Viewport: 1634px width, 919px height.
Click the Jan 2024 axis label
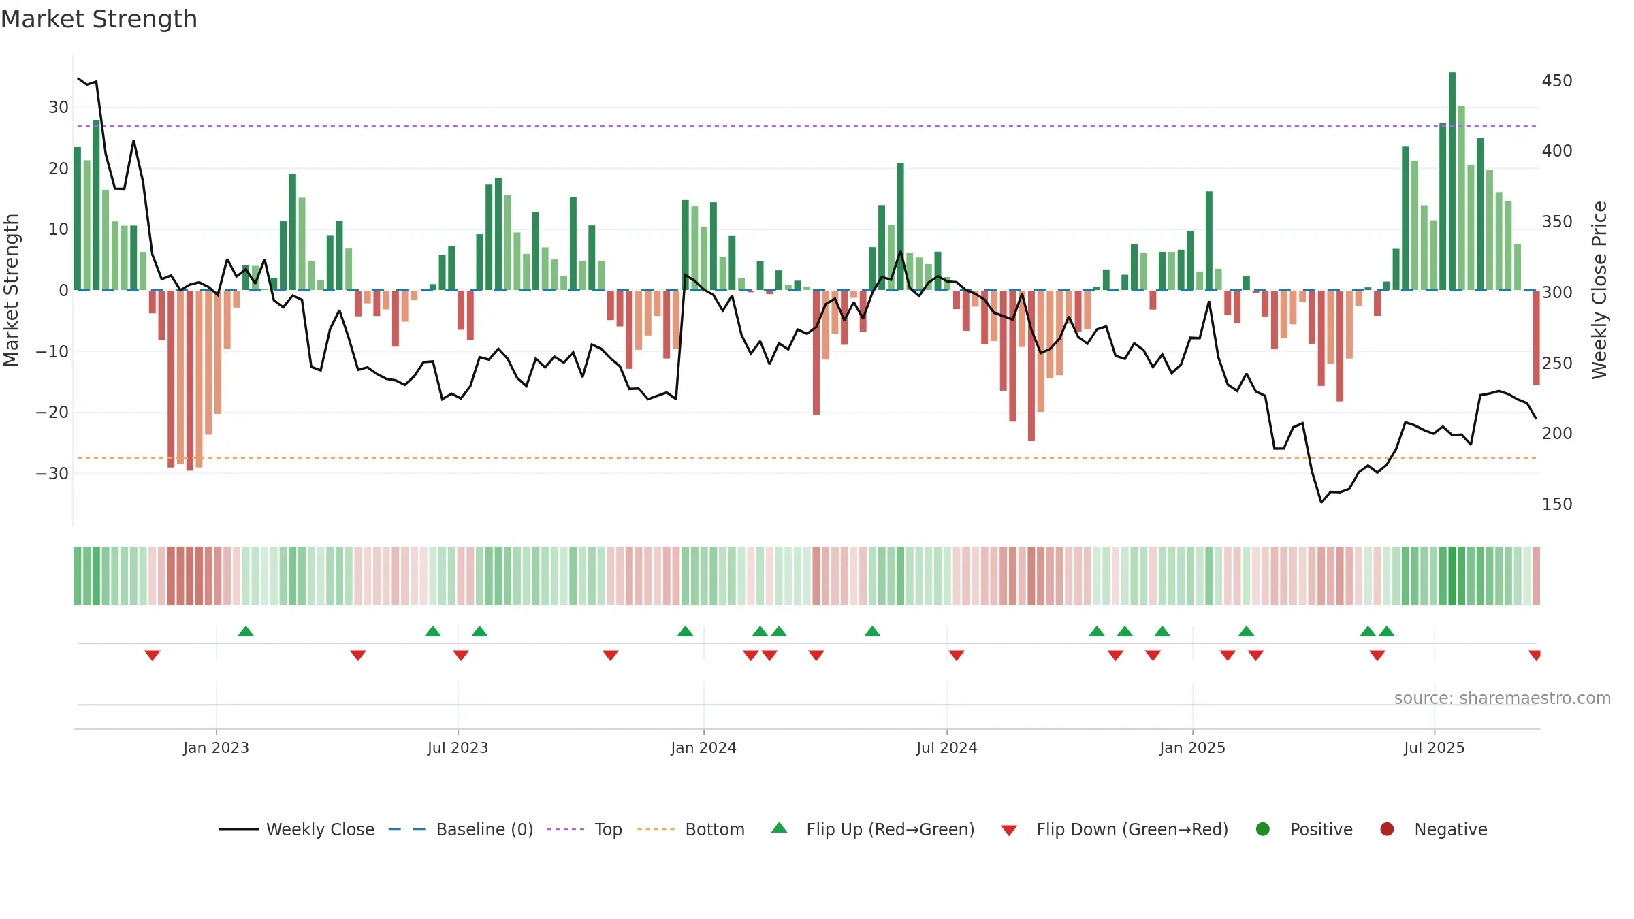[703, 747]
